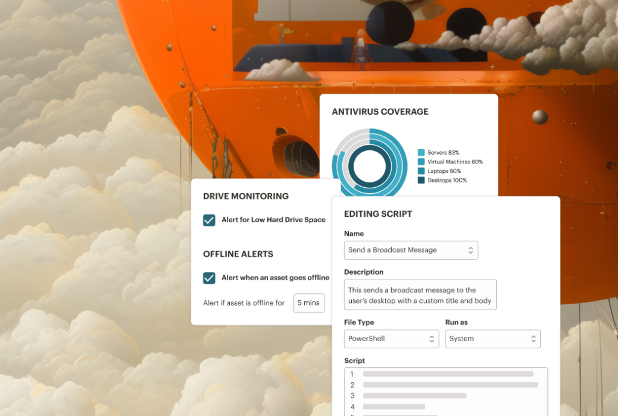
Task: Click the first placeholder line in the Script area
Action: 447,374
